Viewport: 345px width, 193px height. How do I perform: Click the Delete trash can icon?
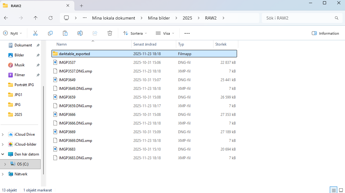point(110,33)
